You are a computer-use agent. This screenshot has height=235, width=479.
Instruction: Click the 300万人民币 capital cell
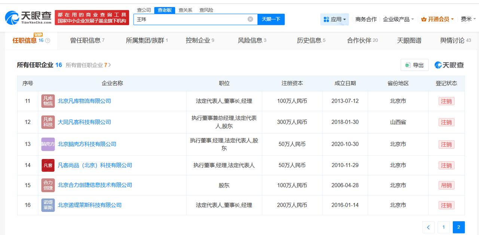pyautogui.click(x=292, y=122)
